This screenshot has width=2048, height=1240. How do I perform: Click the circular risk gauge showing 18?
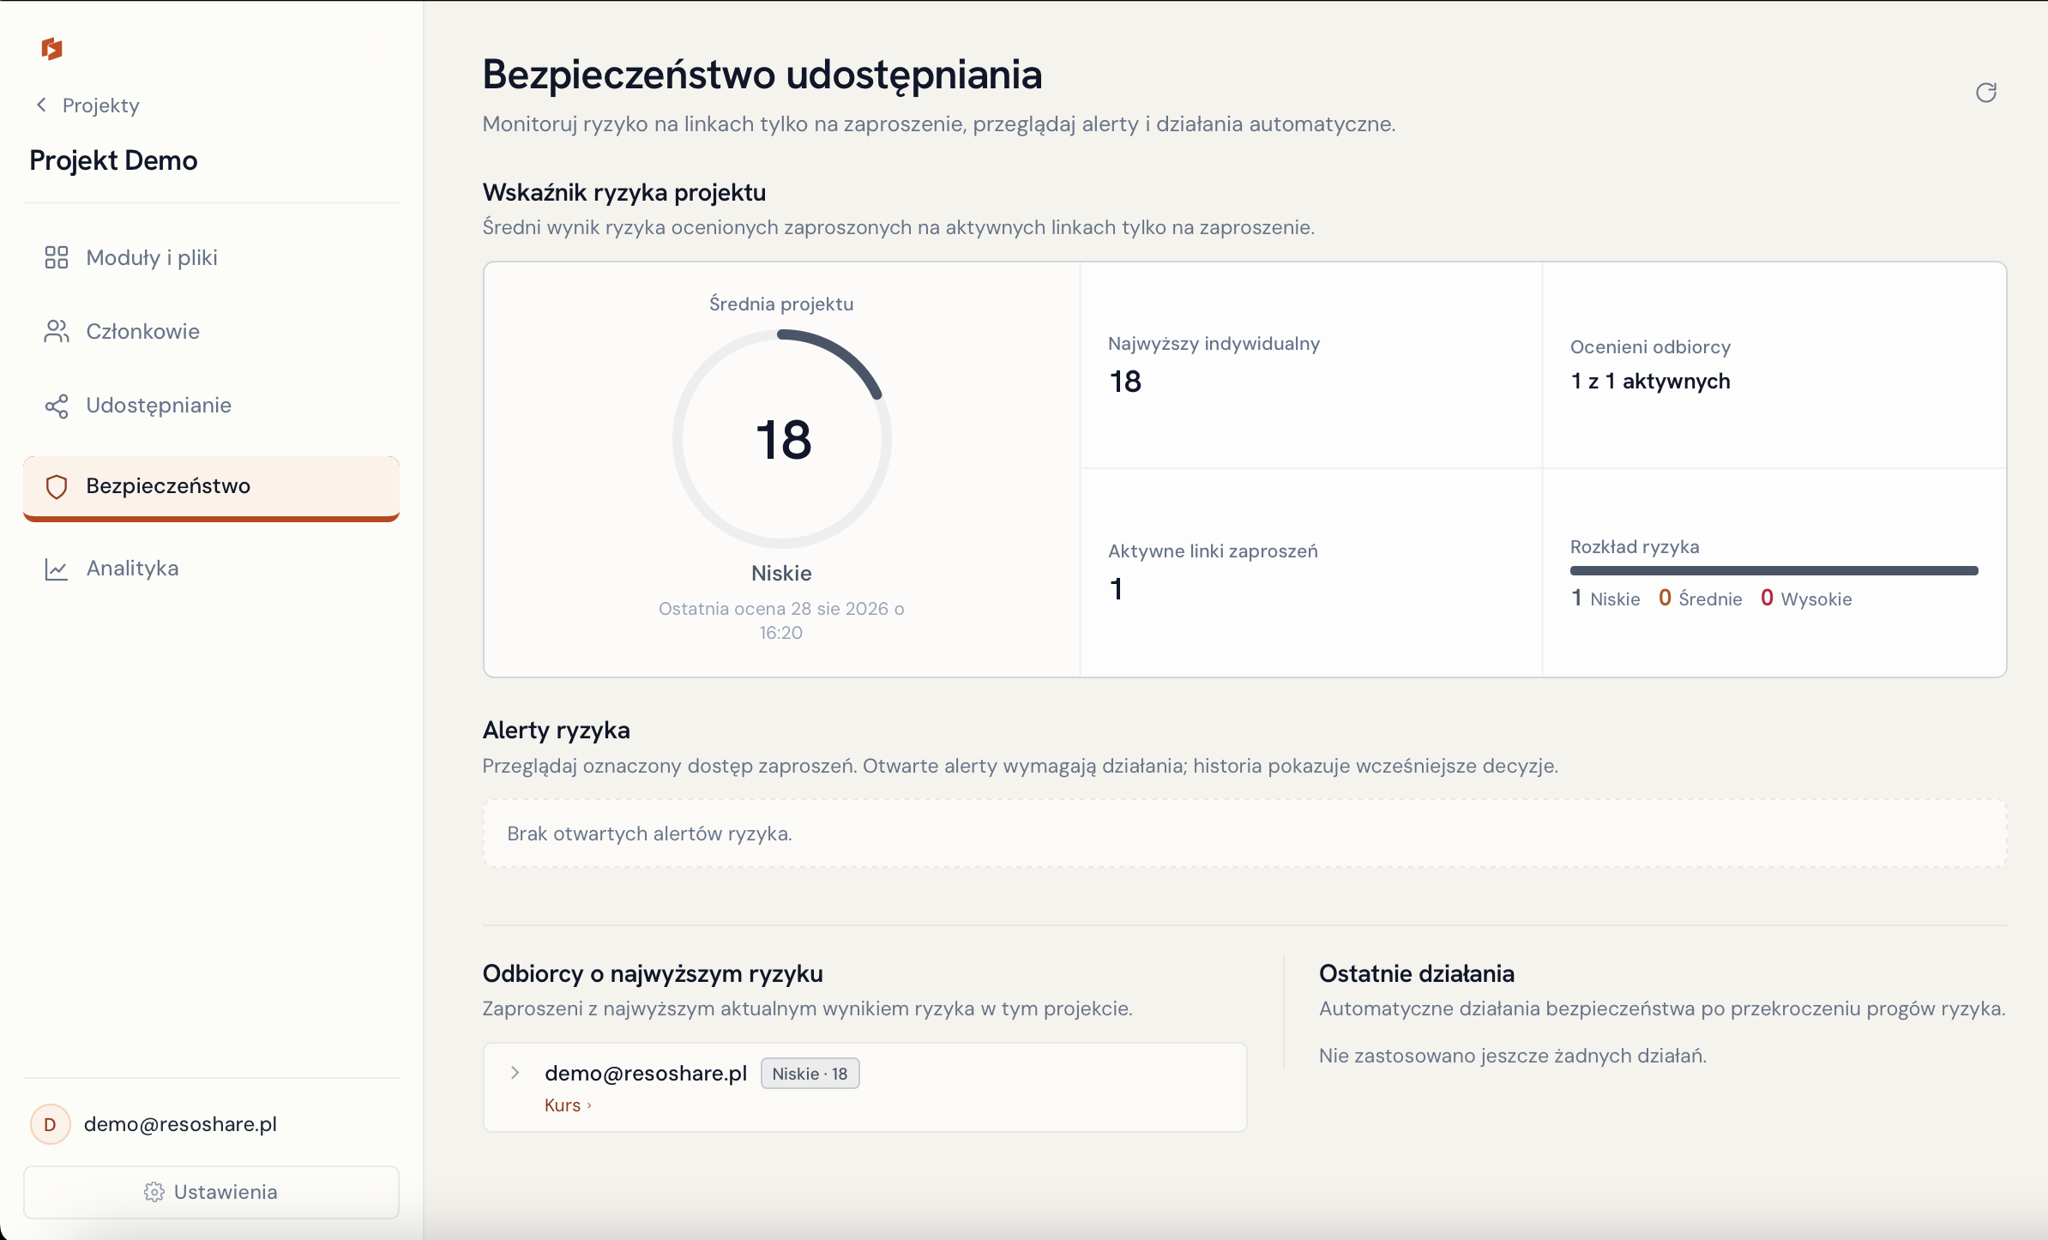click(782, 439)
